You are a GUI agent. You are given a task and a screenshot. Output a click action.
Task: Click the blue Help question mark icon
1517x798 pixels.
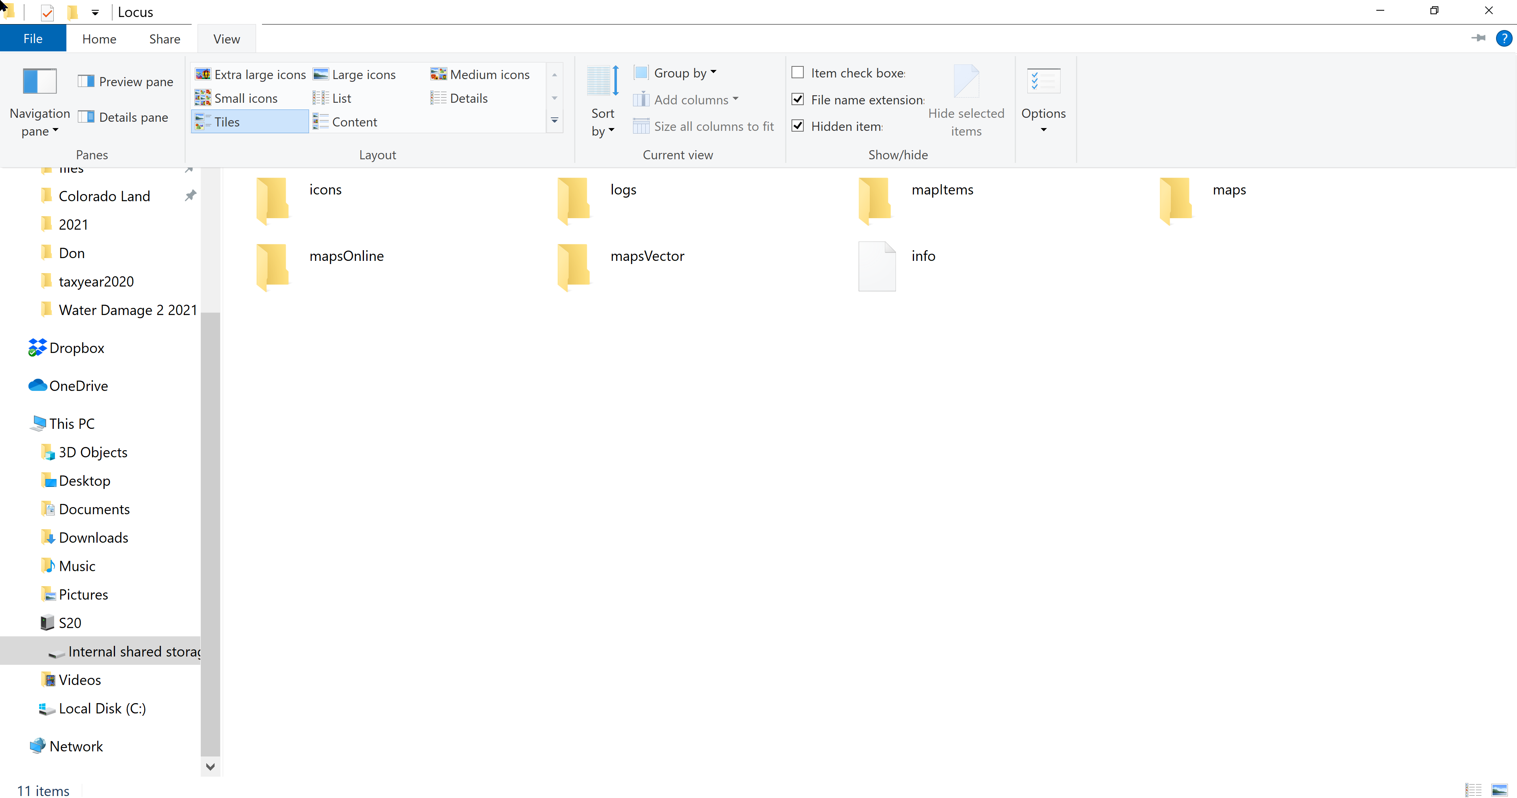point(1504,39)
